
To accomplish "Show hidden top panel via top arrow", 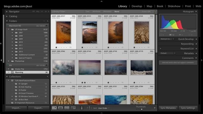I will tap(101, 1).
